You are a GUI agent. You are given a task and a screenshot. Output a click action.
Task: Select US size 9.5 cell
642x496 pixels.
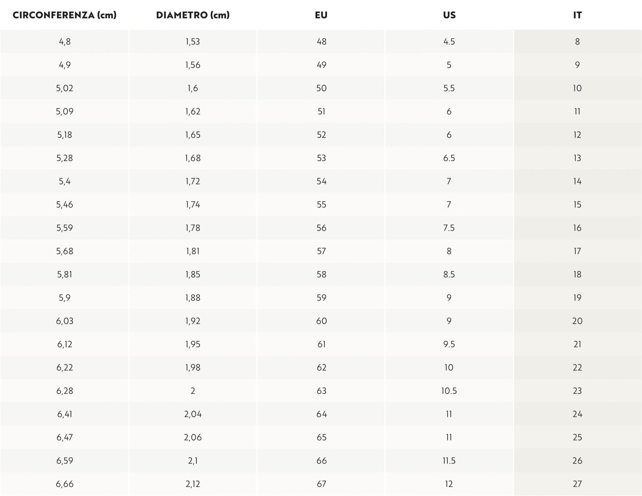point(449,344)
